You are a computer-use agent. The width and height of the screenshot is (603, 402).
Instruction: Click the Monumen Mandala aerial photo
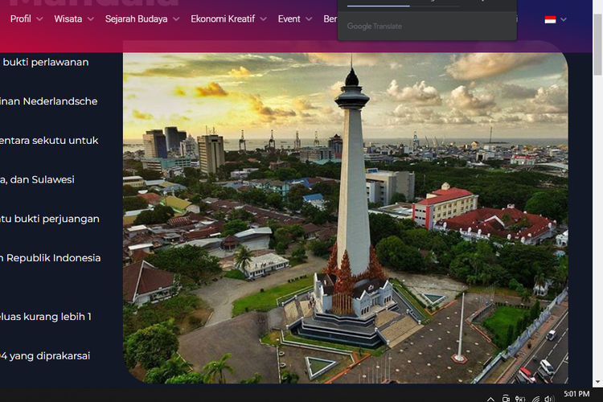coord(346,218)
